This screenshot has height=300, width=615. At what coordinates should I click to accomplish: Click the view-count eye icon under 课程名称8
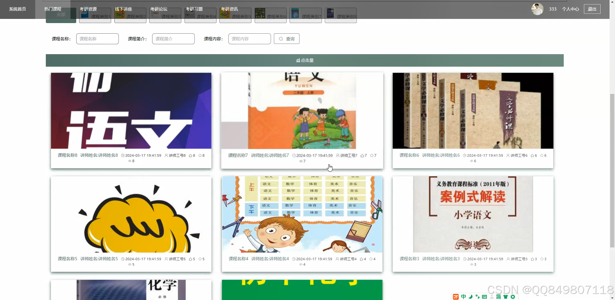130,161
